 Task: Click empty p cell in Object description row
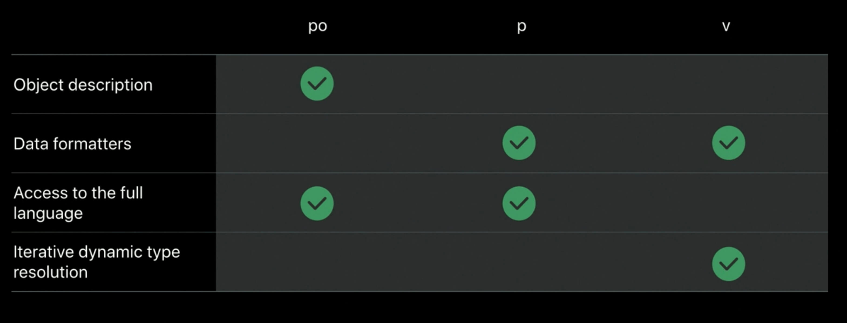click(519, 84)
